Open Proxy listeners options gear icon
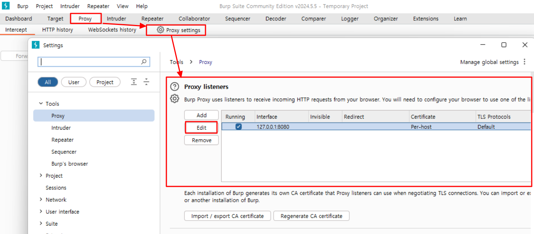534x234 pixels. (174, 99)
